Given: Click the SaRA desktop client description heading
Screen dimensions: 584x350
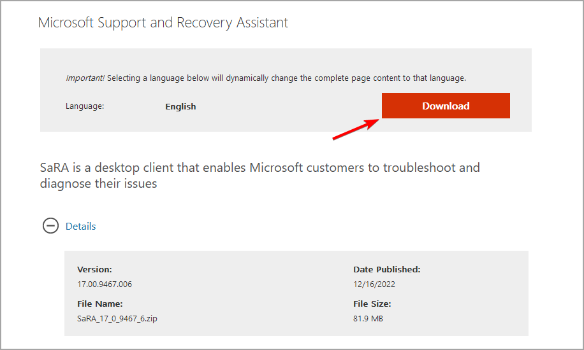Looking at the screenshot, I should point(260,175).
